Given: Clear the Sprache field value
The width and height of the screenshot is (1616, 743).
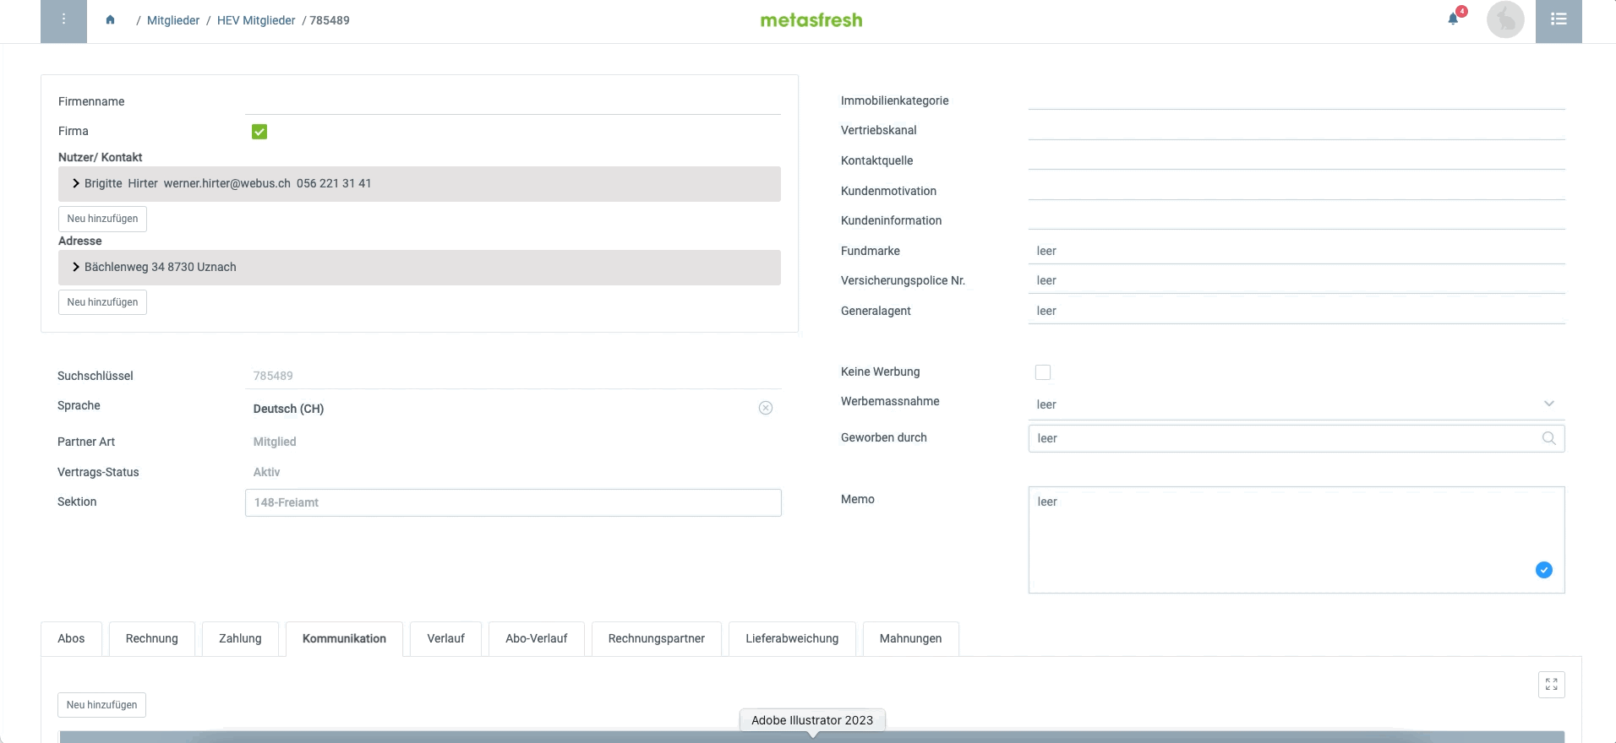Looking at the screenshot, I should click(766, 408).
